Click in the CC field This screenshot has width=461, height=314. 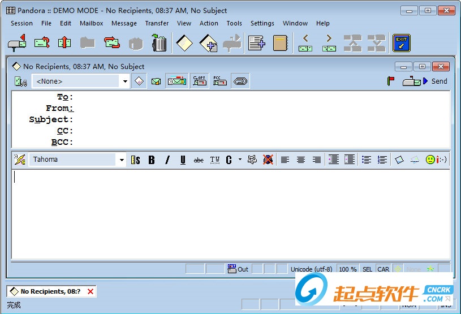(261, 131)
